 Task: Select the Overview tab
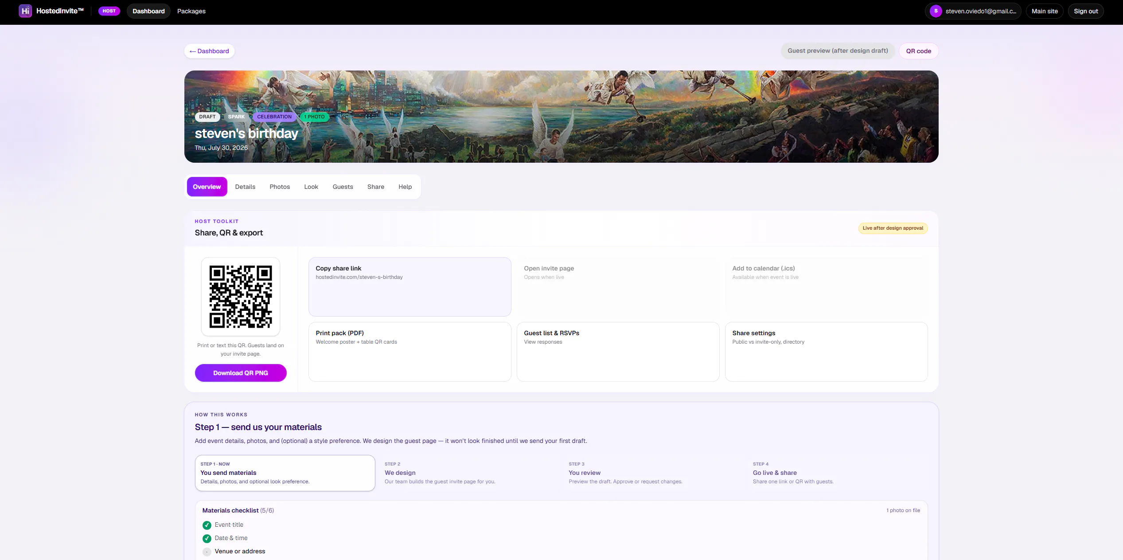click(x=207, y=187)
